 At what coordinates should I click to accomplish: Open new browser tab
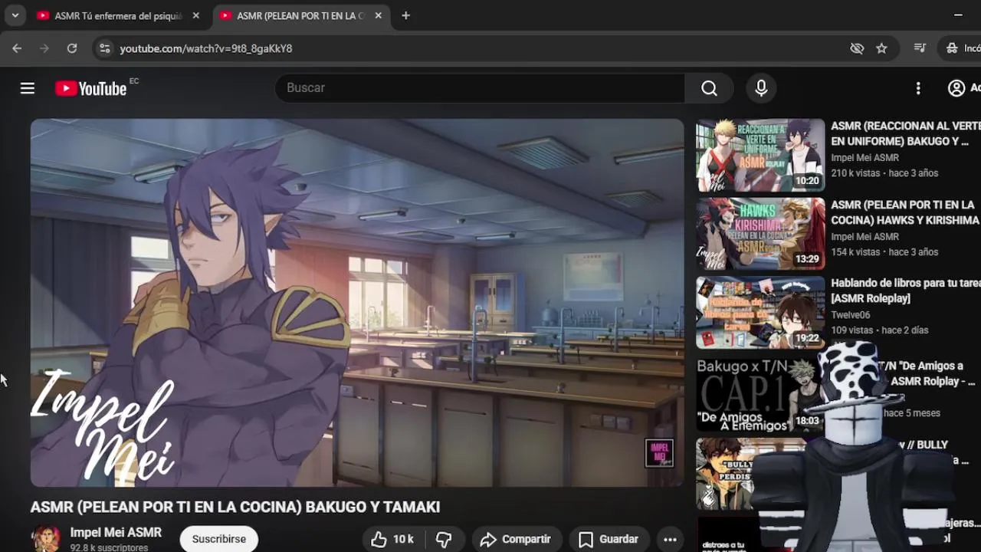coord(406,15)
